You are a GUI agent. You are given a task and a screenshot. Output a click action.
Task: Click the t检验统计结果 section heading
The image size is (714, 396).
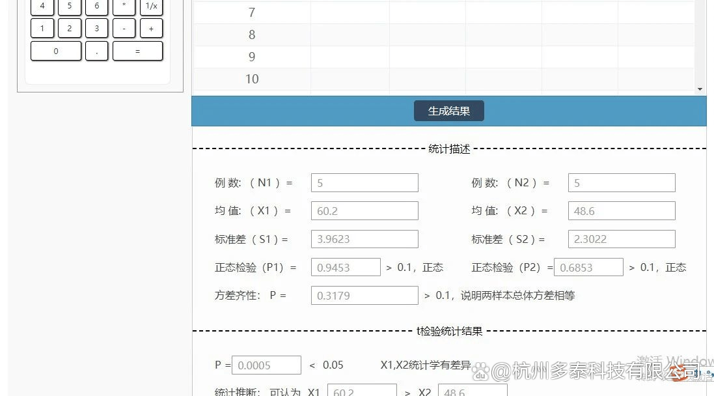450,332
